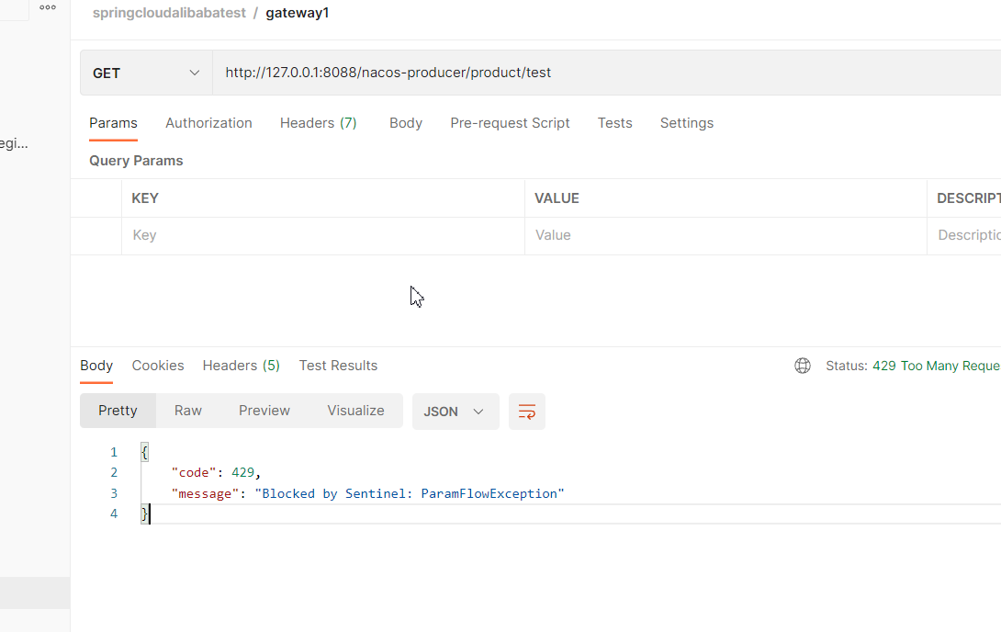Open the Settings tab
The height and width of the screenshot is (632, 1001).
tap(687, 123)
